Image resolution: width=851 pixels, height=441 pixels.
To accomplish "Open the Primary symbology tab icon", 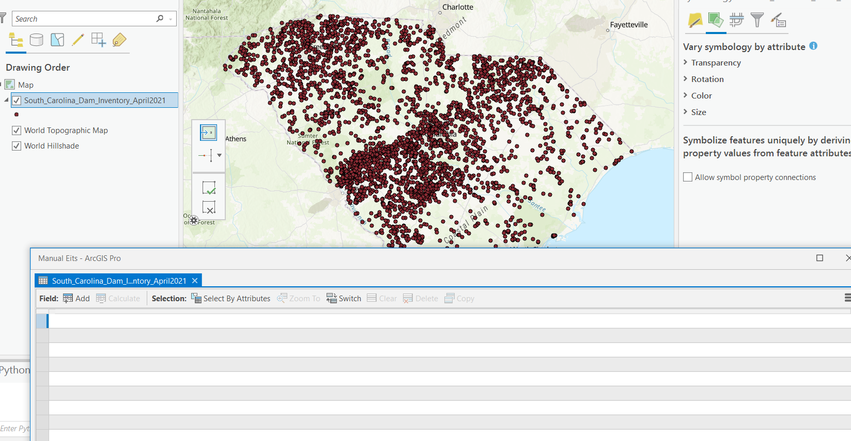I will [695, 21].
